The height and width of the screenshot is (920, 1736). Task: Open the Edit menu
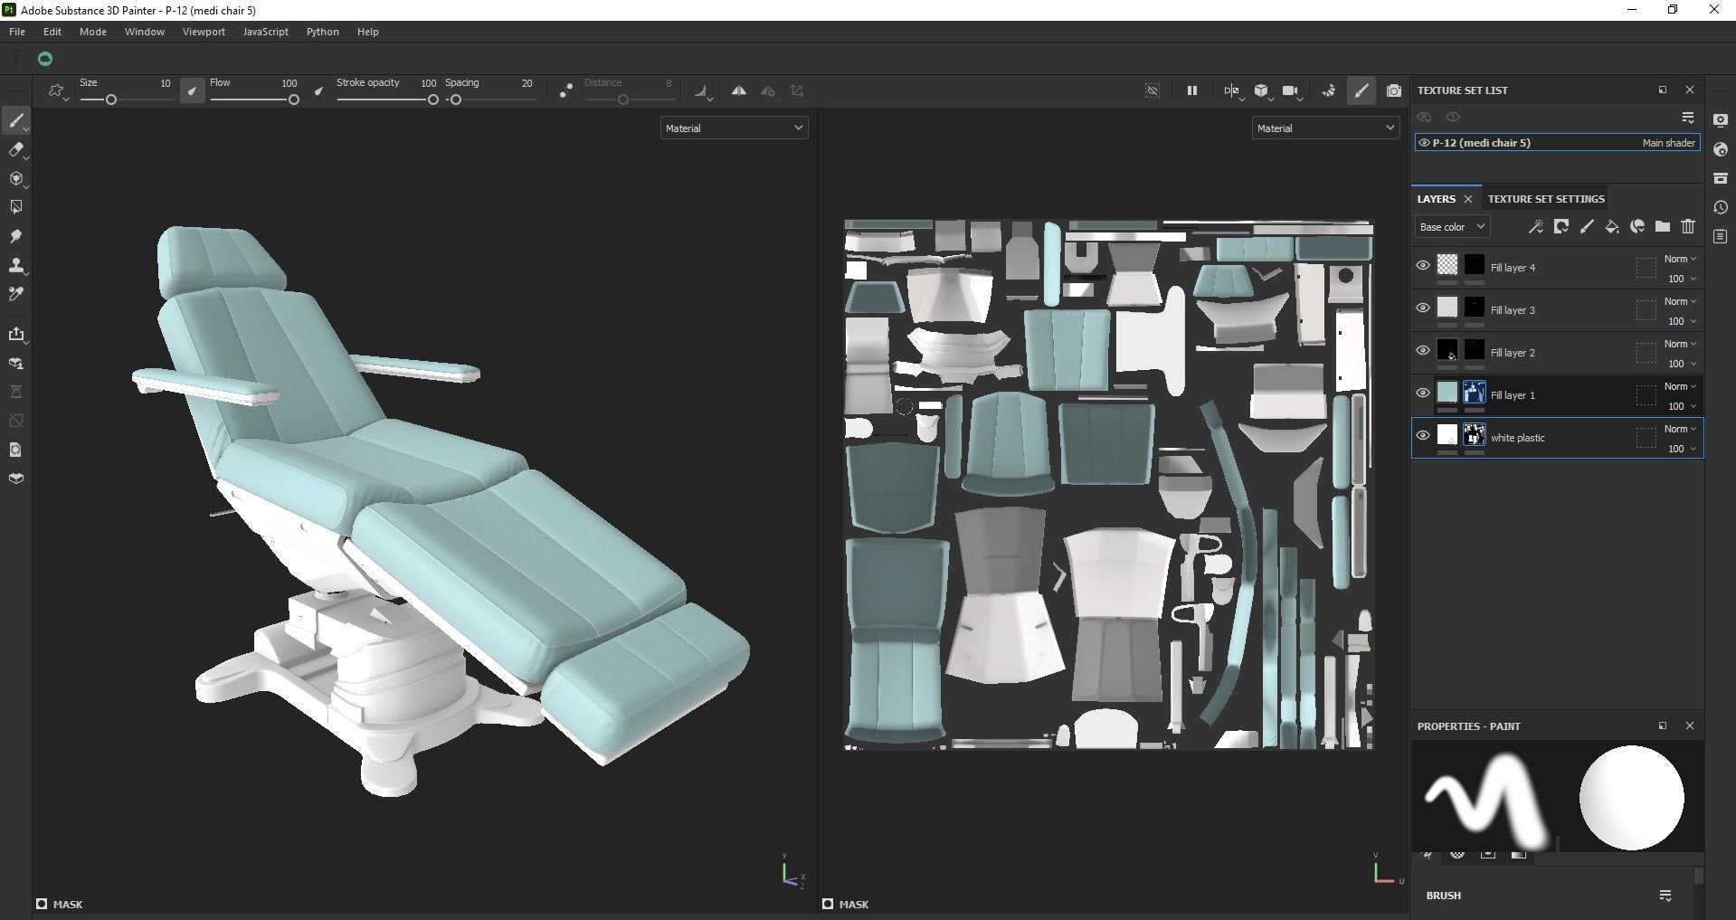52,32
